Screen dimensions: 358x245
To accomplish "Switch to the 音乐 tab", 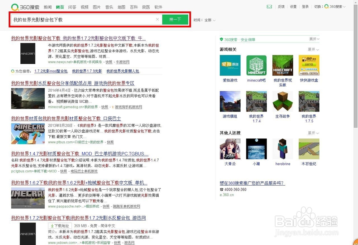I will (x=109, y=7).
